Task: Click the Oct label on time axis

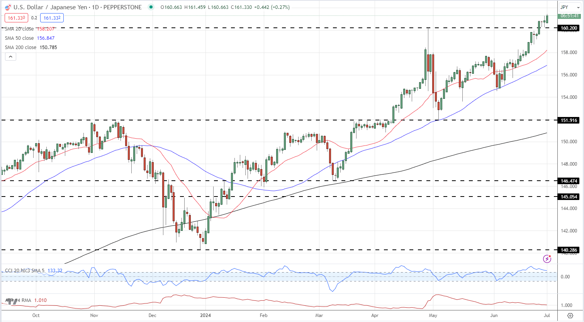Action: [x=36, y=315]
